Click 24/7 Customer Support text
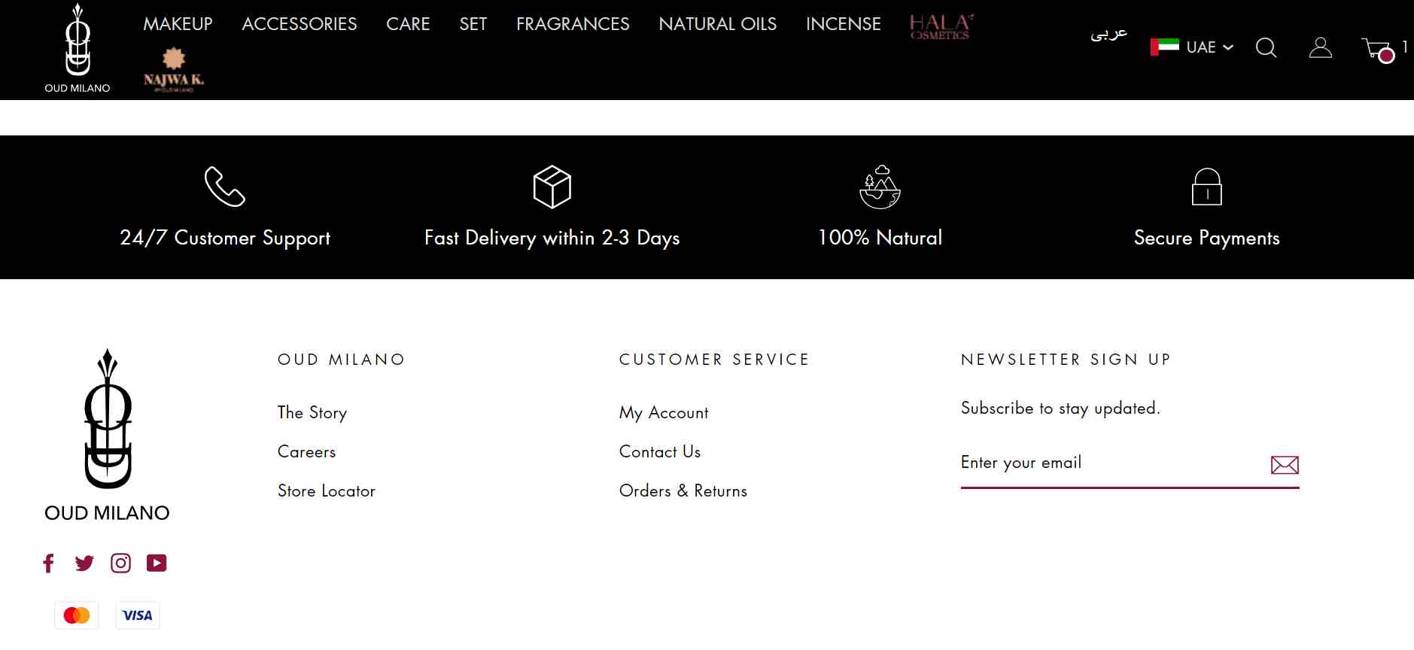Image resolution: width=1414 pixels, height=650 pixels. (225, 238)
